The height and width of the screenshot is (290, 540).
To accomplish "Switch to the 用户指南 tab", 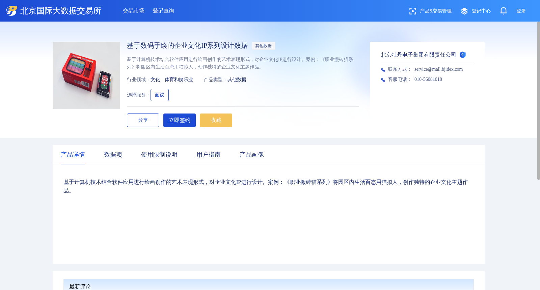I will point(209,155).
